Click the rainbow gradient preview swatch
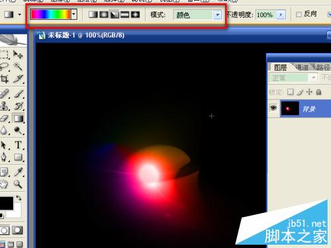 click(51, 15)
